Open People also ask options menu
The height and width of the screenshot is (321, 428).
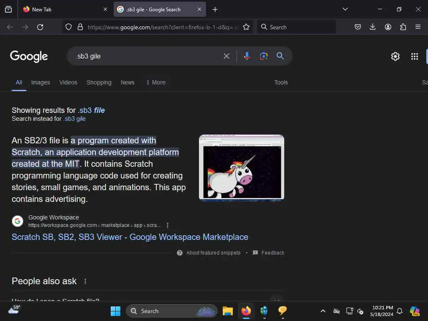[85, 281]
